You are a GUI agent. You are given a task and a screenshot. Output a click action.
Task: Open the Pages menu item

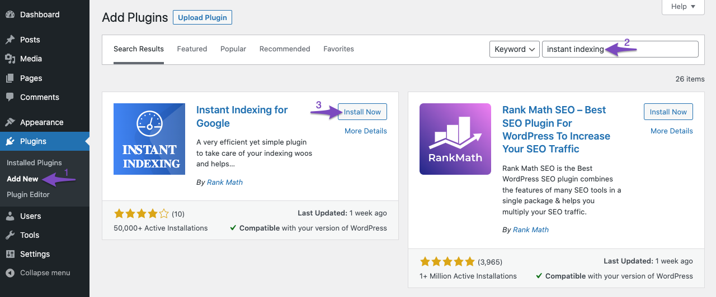45,78
